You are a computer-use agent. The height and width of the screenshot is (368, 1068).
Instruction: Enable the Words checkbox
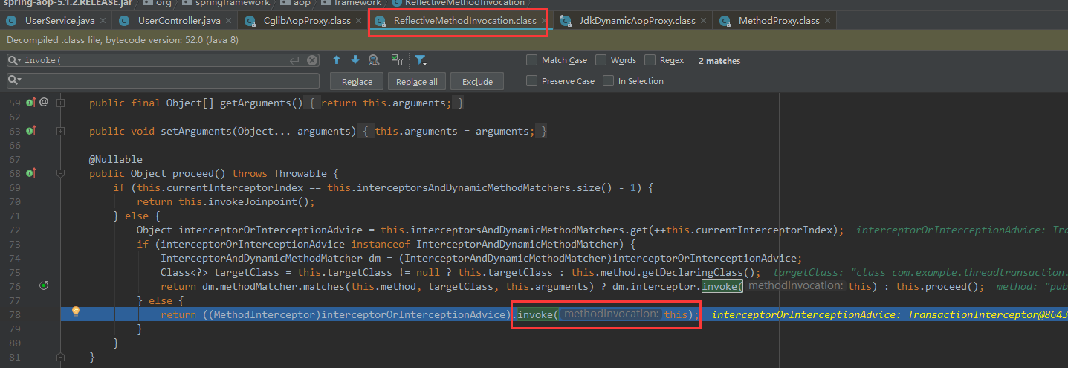pos(601,60)
